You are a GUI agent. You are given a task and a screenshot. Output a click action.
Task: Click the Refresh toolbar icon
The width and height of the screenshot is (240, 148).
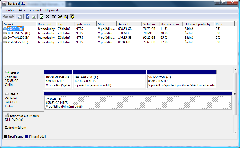(x=42, y=17)
